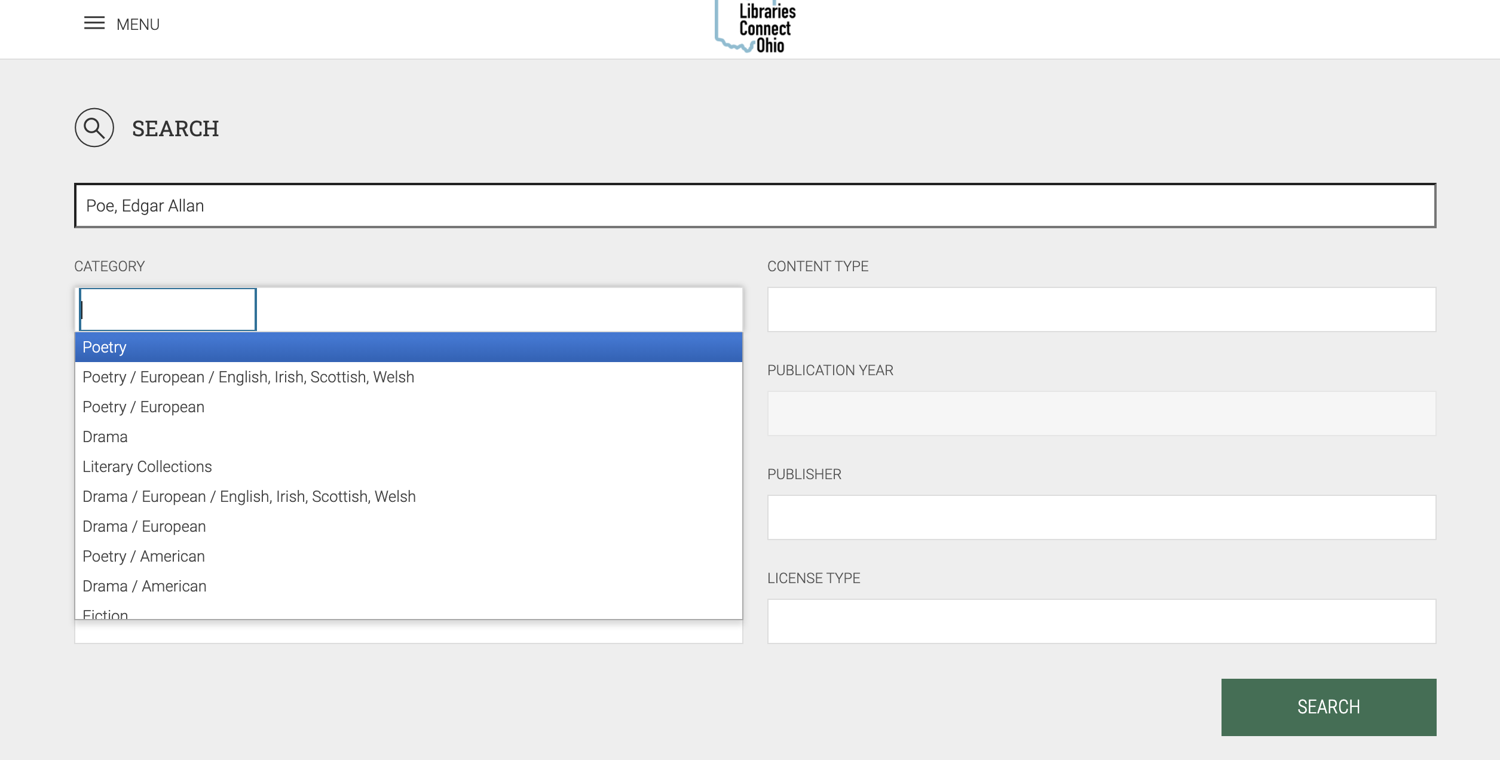1500x760 pixels.
Task: Open the Publisher field
Action: [1101, 517]
